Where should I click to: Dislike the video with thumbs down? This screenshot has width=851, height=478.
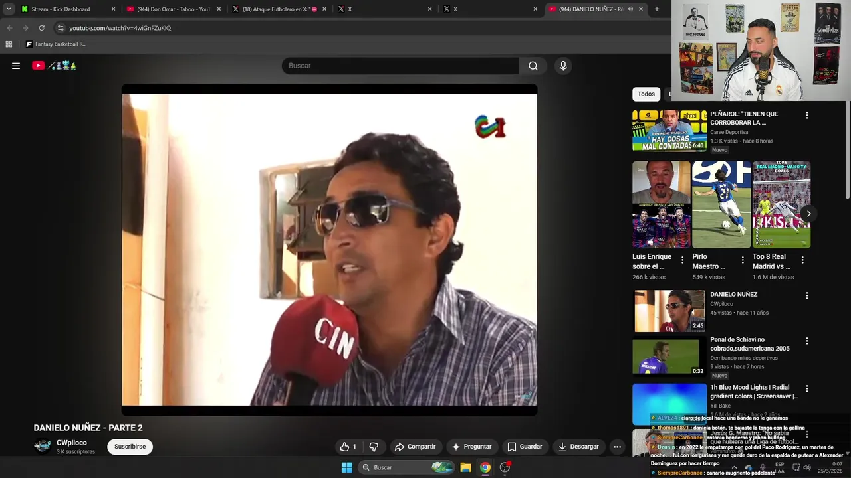(x=374, y=447)
